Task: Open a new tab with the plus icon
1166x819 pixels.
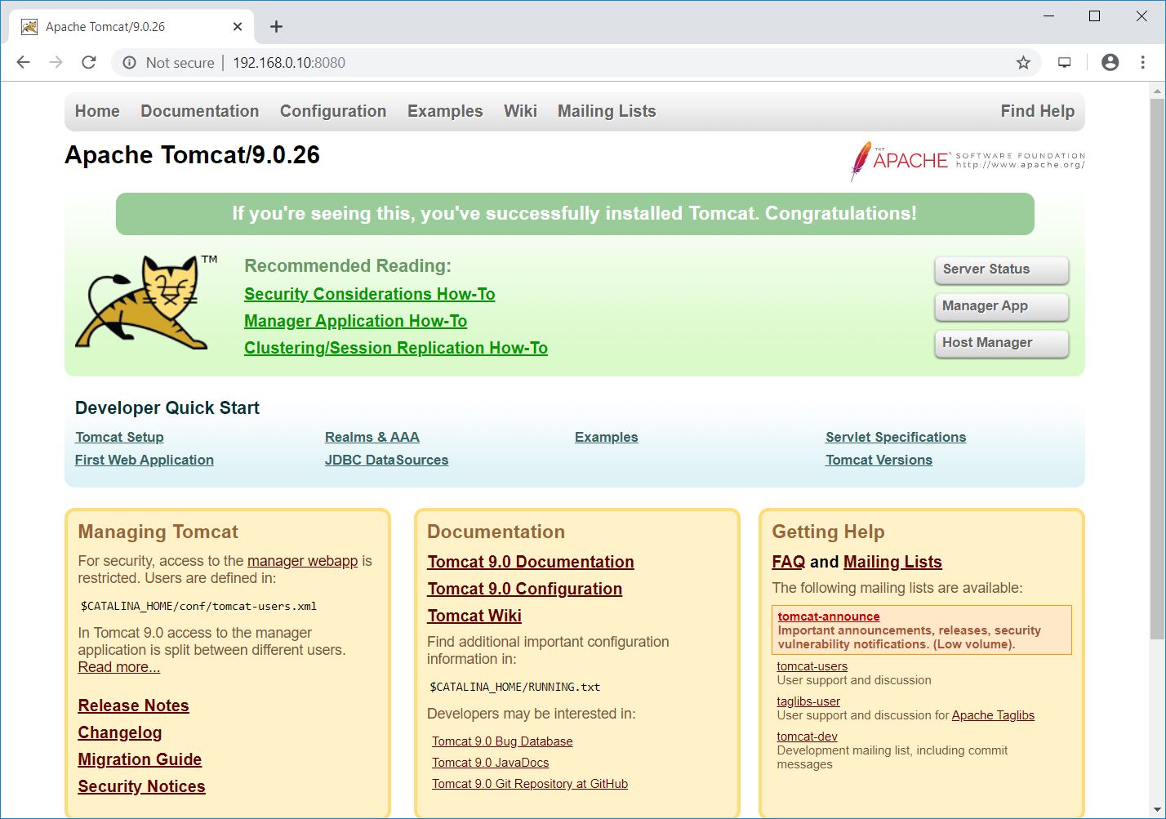Action: (276, 27)
